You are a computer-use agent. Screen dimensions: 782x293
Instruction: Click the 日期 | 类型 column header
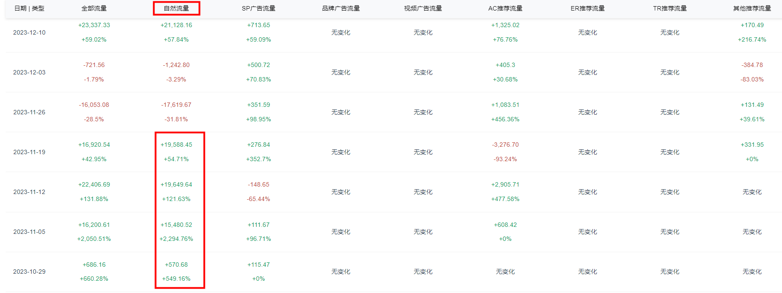coord(29,8)
